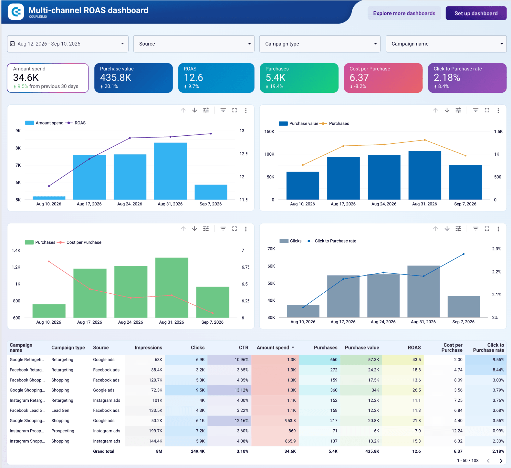Go to next table page
The height and width of the screenshot is (468, 511).
(x=501, y=461)
